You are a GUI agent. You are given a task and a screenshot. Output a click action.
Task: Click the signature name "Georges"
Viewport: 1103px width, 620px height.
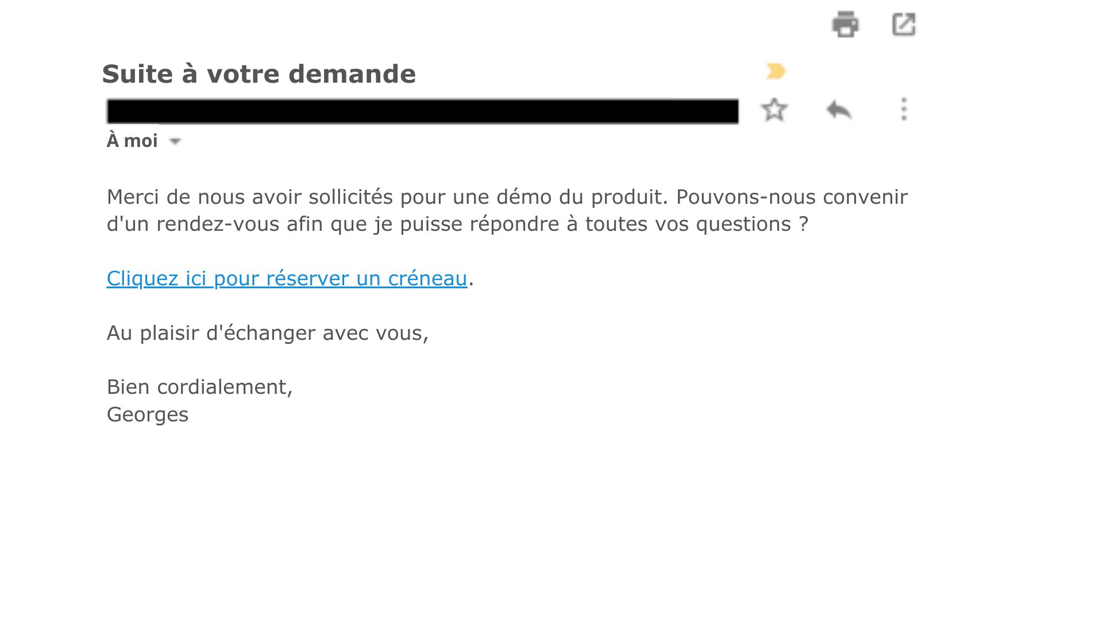point(148,414)
